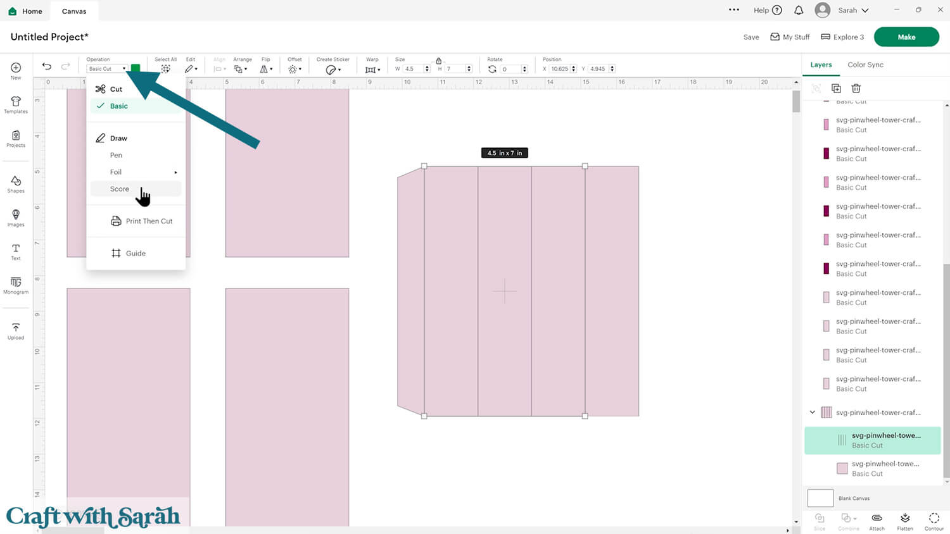950x534 pixels.
Task: Click the Monogram tool icon
Action: [x=16, y=284]
